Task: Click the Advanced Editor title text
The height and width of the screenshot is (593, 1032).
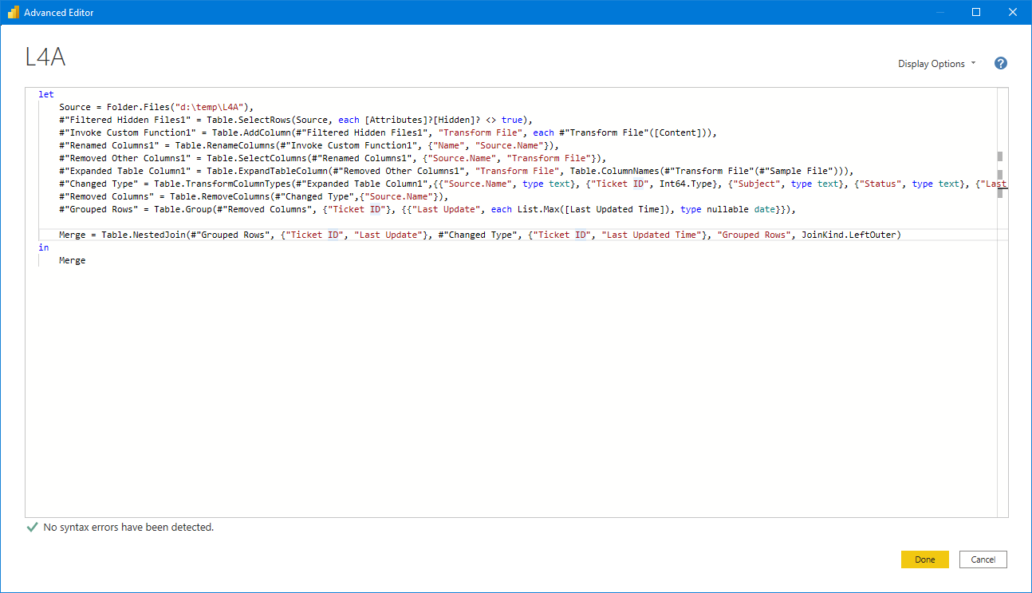Action: coord(59,13)
